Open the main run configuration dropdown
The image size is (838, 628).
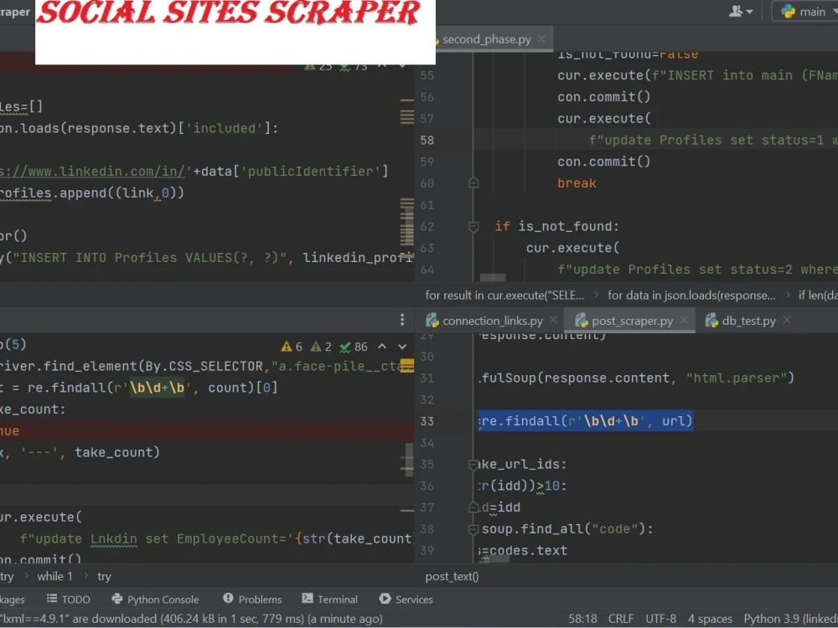[808, 11]
